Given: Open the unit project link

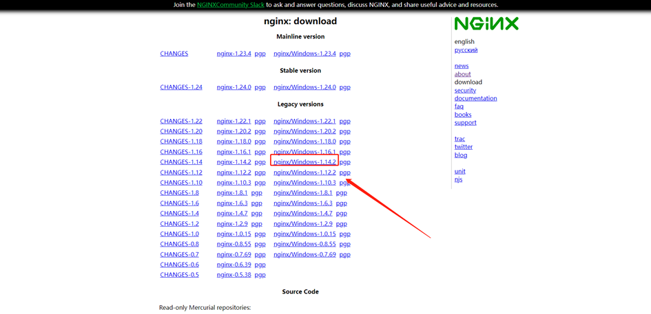Looking at the screenshot, I should point(459,171).
